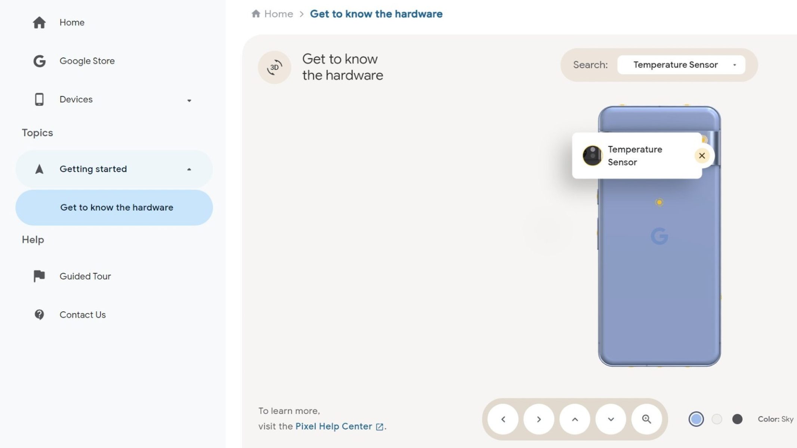Tilt phone up with the up arrow

[x=575, y=419]
